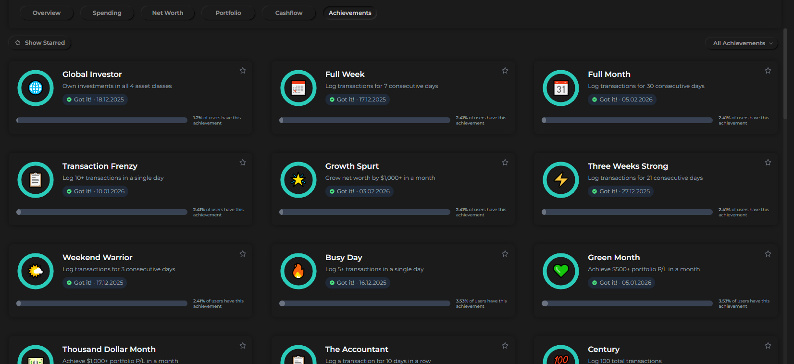Viewport: 794px width, 364px height.
Task: Click the Global Investor progress bar
Action: pyautogui.click(x=102, y=120)
